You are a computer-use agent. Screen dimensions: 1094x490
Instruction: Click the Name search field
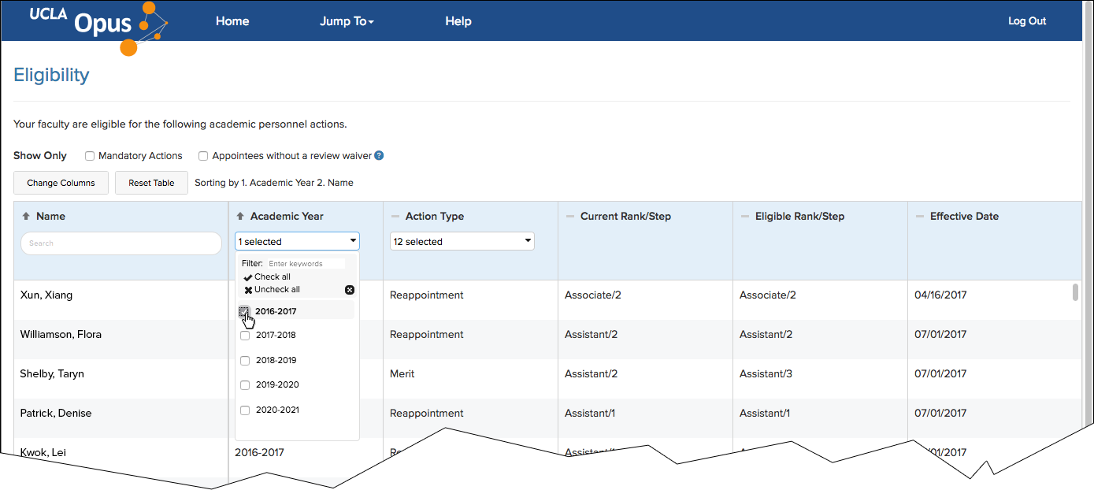click(x=121, y=243)
